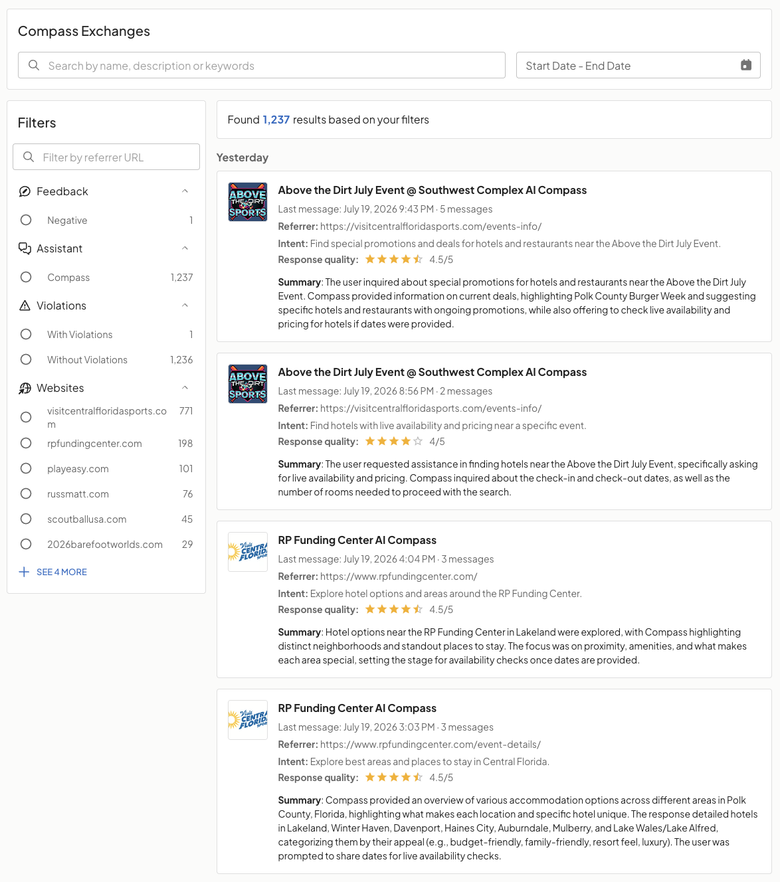
Task: Click the 771 count for visitcentralfloridasports
Action: [x=186, y=411]
